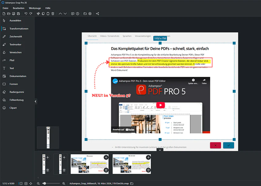Image resolution: width=261 pixels, height=186 pixels.
Task: Delete using the toolbar trash icon
Action: point(53,14)
